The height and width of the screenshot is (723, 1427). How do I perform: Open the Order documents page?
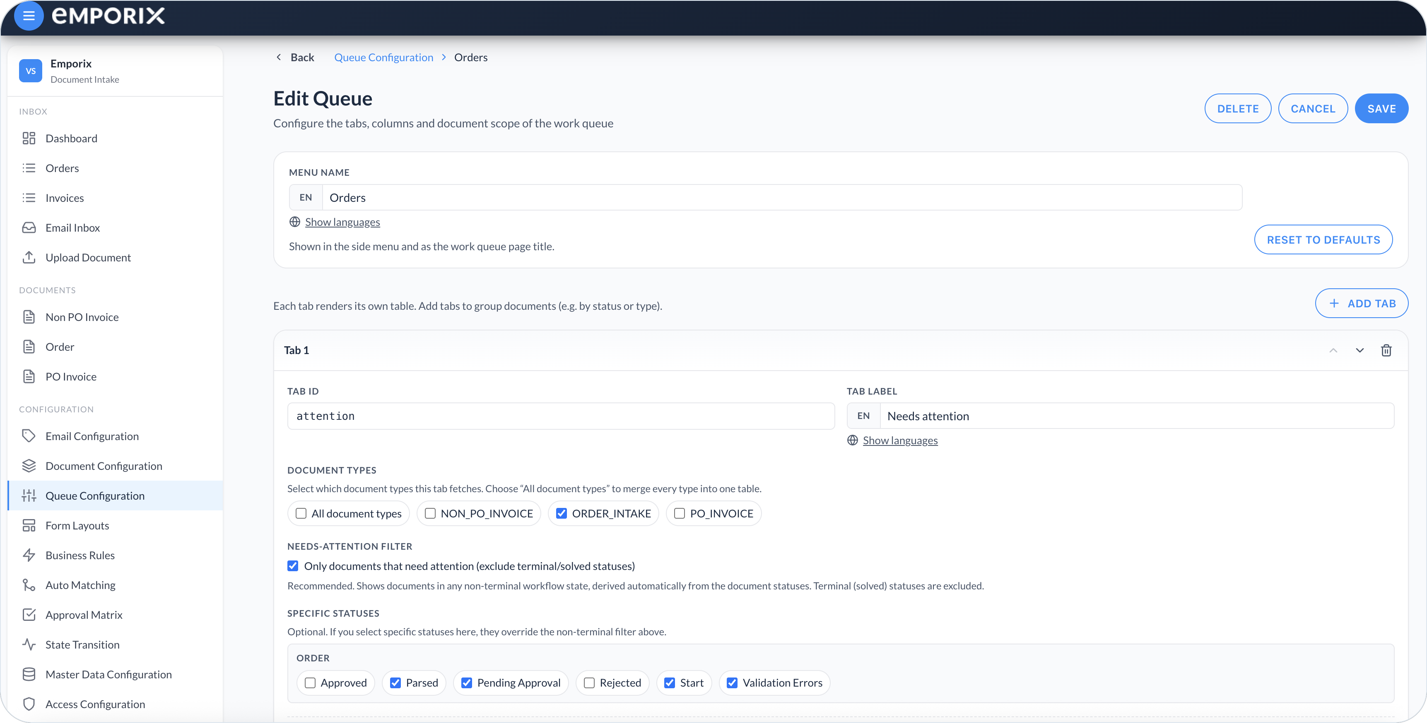pyautogui.click(x=115, y=347)
